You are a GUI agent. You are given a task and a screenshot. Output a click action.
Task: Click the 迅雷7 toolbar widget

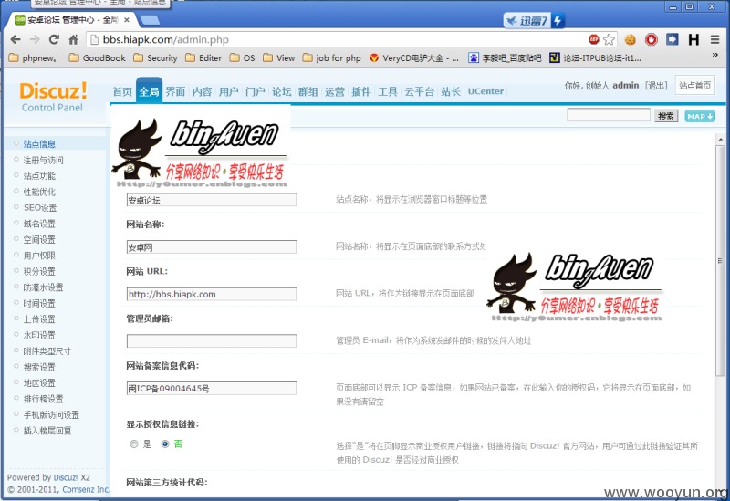(x=528, y=20)
